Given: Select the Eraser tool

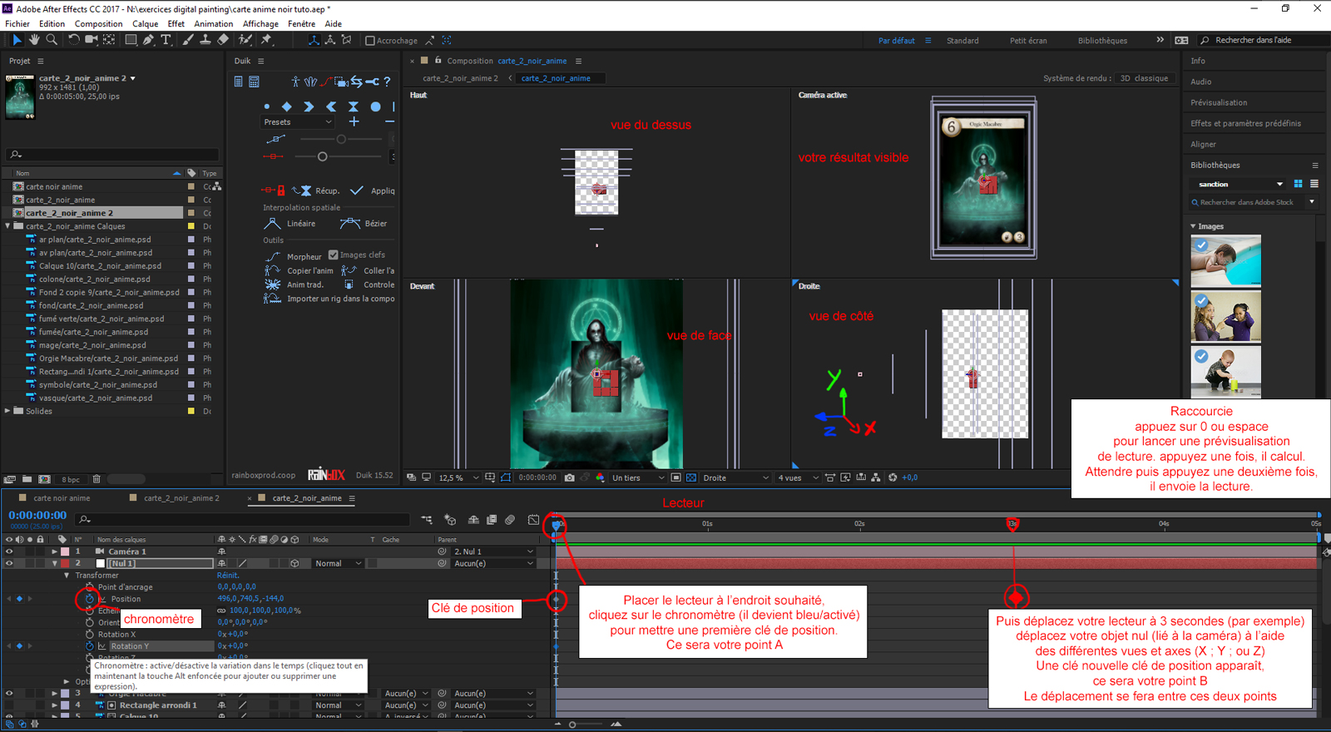Looking at the screenshot, I should coord(223,40).
